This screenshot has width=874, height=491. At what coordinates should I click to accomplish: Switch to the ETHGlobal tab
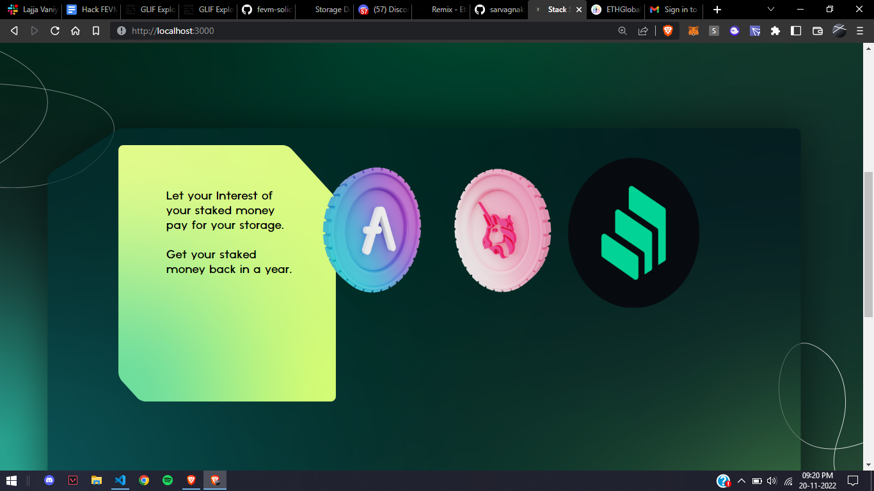tap(616, 10)
